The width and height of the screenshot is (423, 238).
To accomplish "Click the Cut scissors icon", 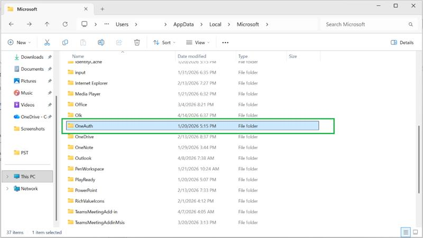I will [47, 43].
